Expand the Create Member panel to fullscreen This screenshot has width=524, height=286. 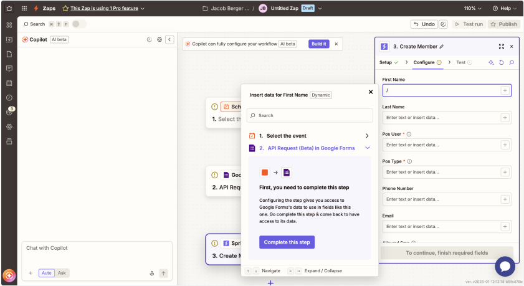point(502,47)
